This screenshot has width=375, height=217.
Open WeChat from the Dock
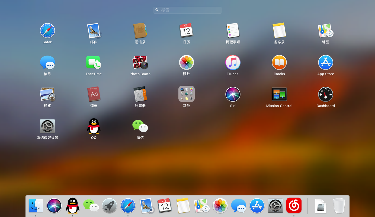click(91, 206)
